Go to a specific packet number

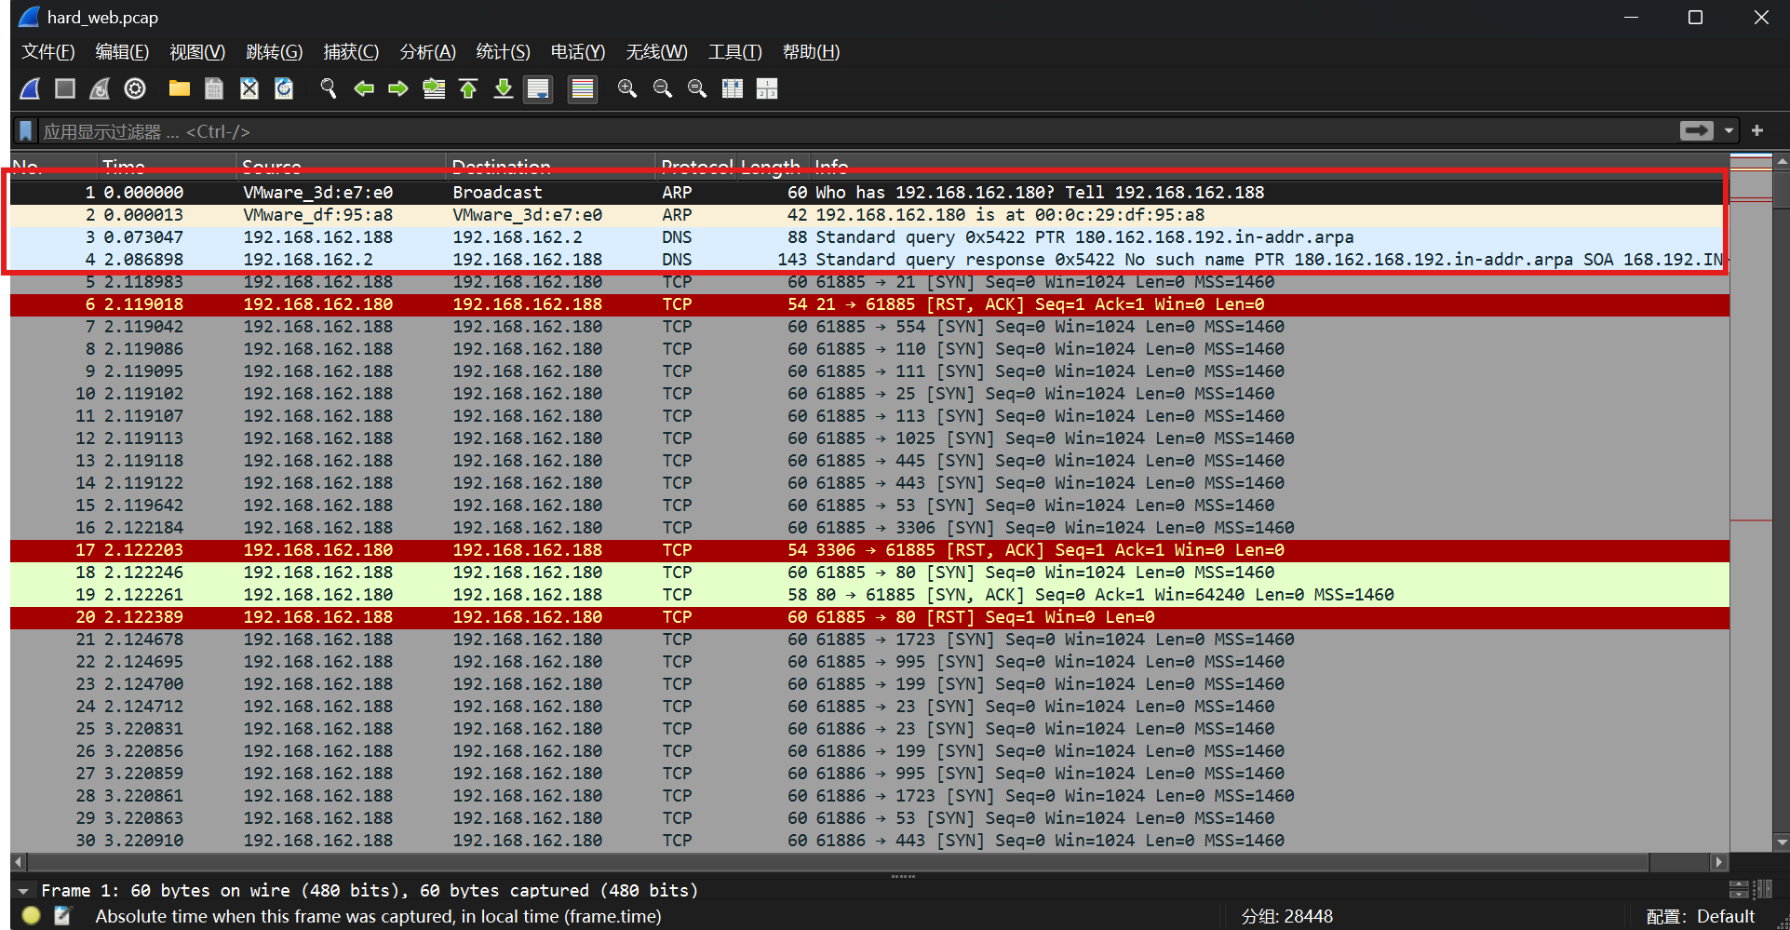click(434, 88)
